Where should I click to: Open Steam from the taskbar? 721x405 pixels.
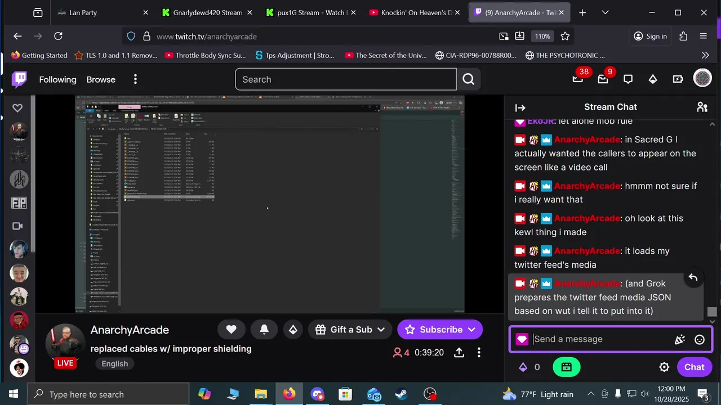[402, 394]
